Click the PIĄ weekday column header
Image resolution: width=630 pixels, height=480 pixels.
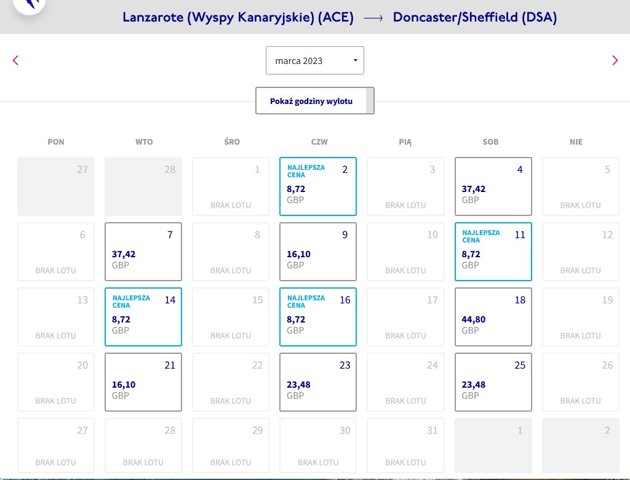pos(405,142)
